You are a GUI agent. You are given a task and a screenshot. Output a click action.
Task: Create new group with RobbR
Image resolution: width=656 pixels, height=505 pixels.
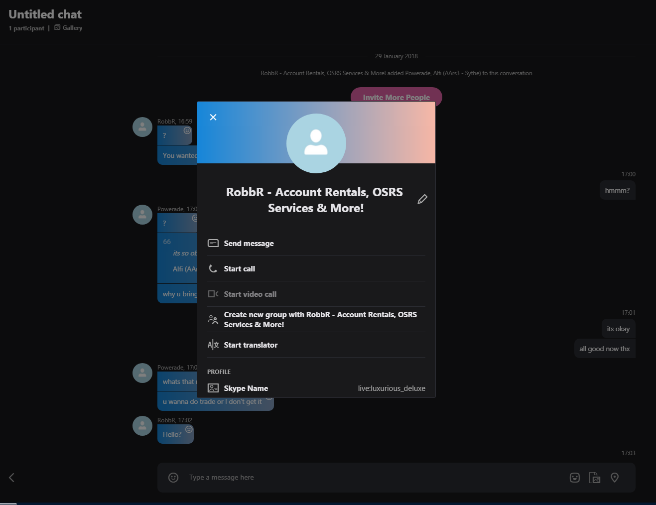point(316,320)
